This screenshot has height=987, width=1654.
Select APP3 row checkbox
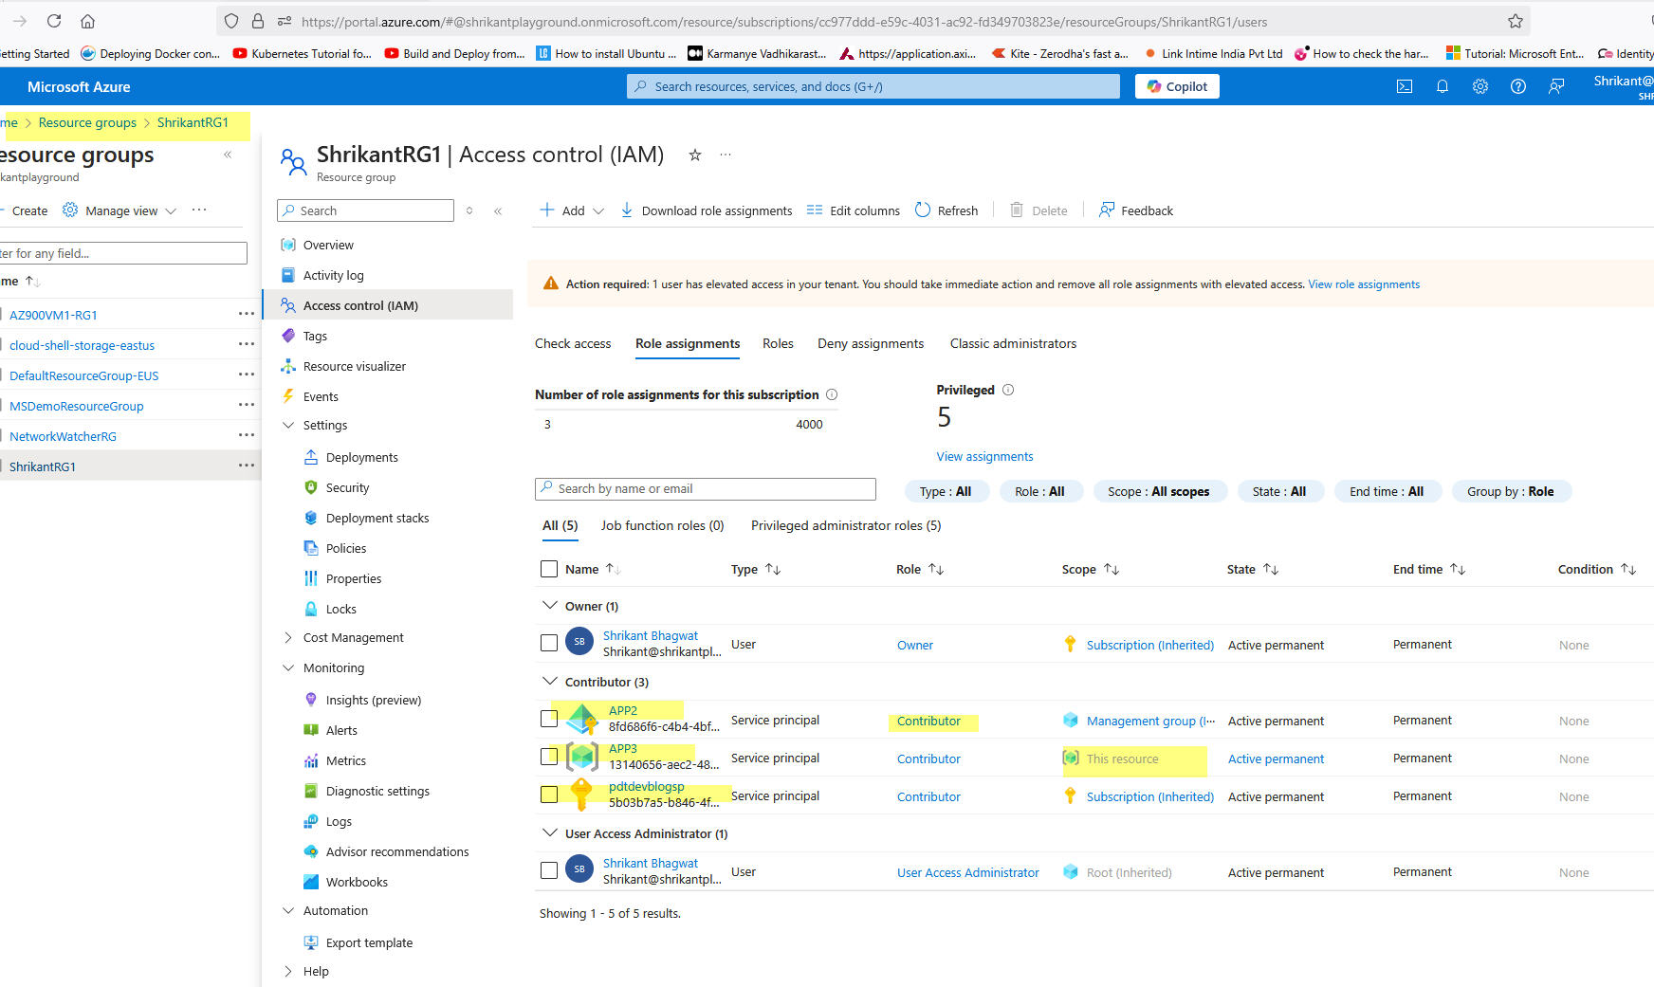pyautogui.click(x=548, y=757)
